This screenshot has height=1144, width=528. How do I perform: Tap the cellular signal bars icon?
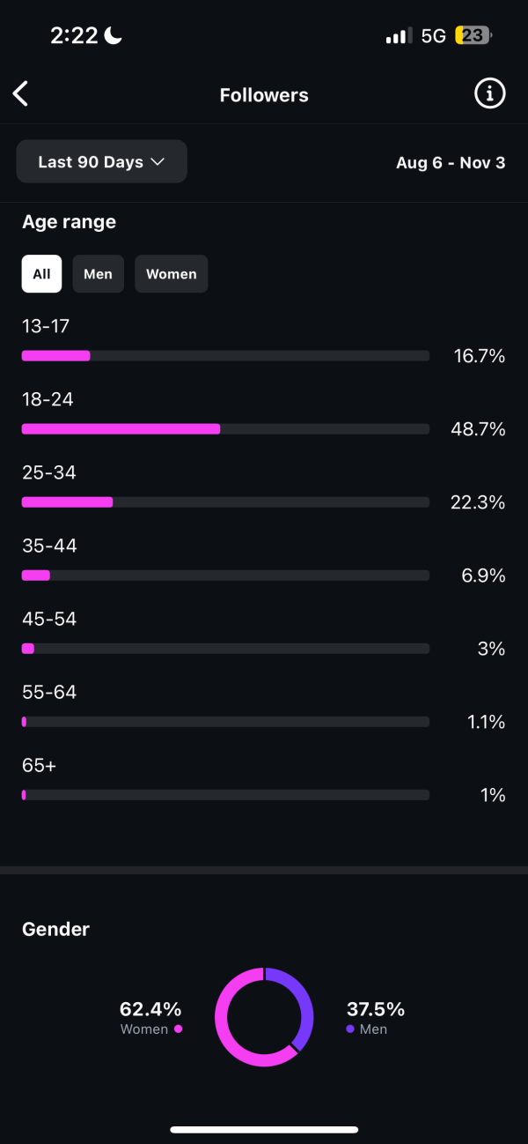pos(399,36)
